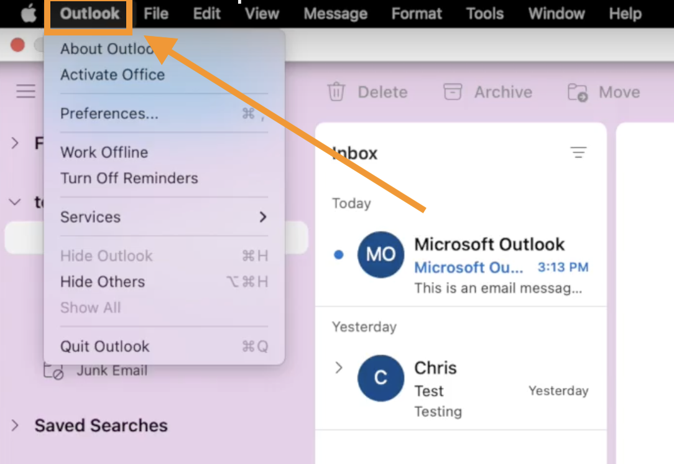Expand the Chris conversation thread
Image resolution: width=674 pixels, height=464 pixels.
(x=339, y=367)
